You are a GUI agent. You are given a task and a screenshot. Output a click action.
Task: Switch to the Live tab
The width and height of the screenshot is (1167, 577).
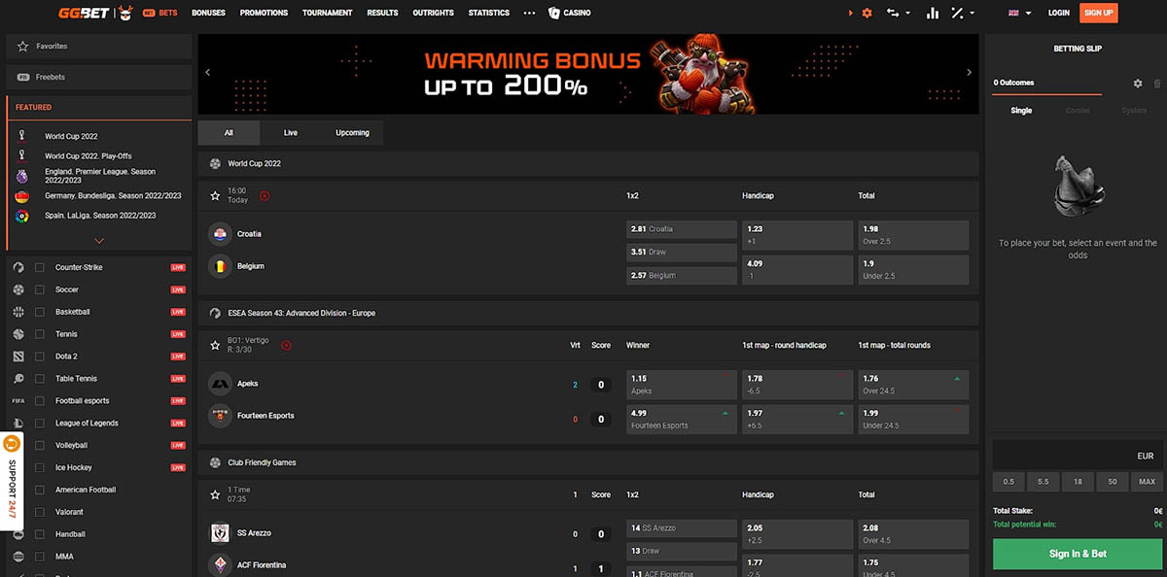[x=291, y=132]
